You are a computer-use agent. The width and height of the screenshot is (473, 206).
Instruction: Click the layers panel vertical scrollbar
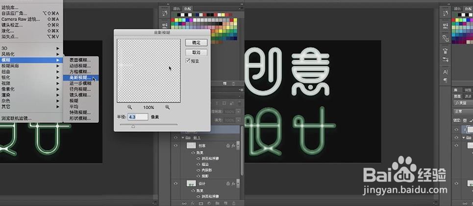click(242, 151)
